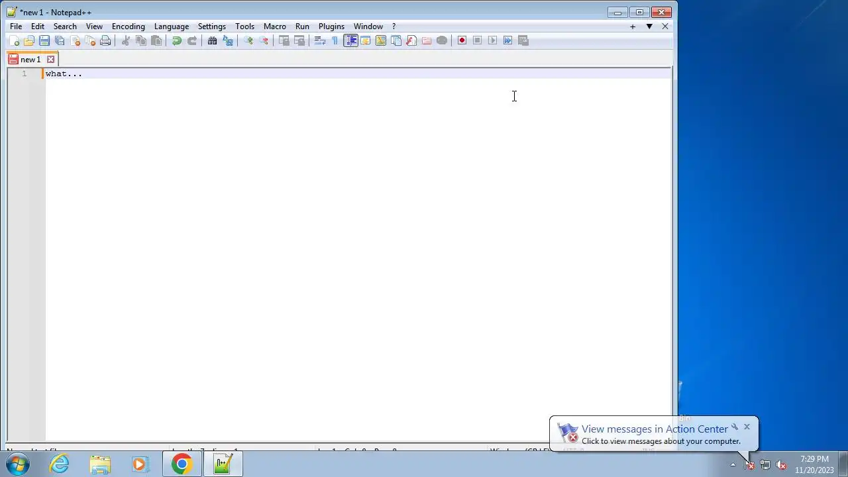Open Folder as Workspace icon
The width and height of the screenshot is (848, 477).
[x=427, y=40]
